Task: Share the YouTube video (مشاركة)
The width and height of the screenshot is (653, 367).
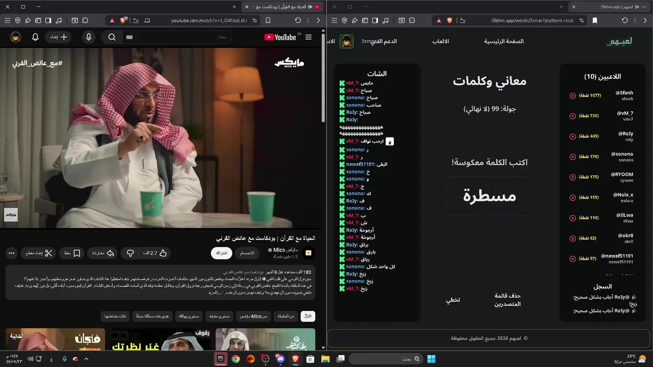Action: [103, 253]
